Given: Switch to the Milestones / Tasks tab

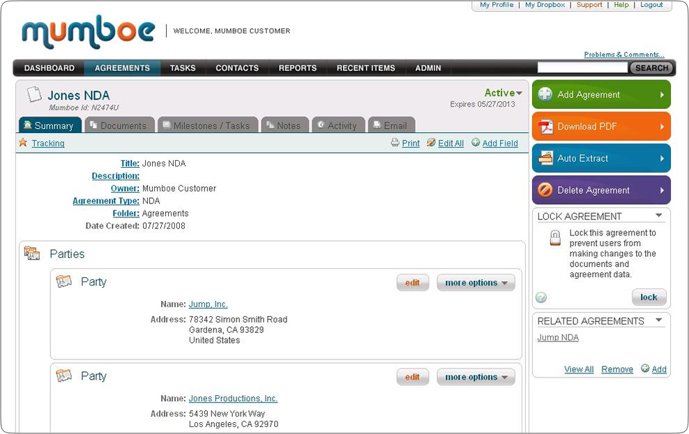Looking at the screenshot, I should click(x=208, y=125).
